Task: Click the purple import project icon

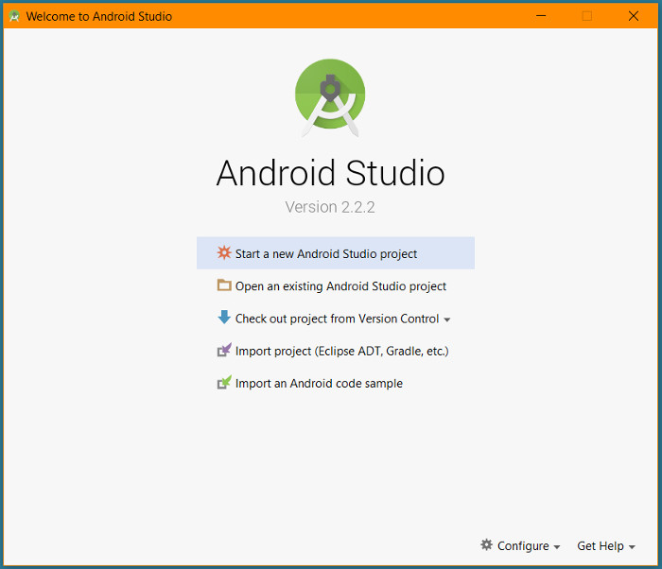Action: point(224,350)
